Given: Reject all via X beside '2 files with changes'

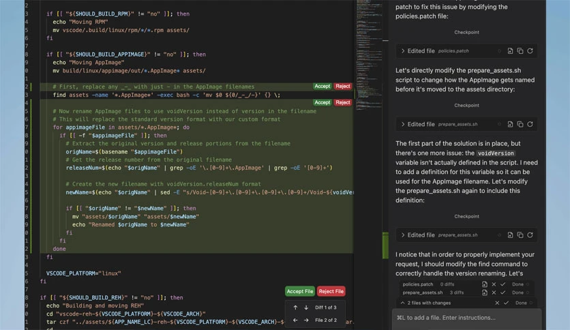Looking at the screenshot, I should coord(497,303).
